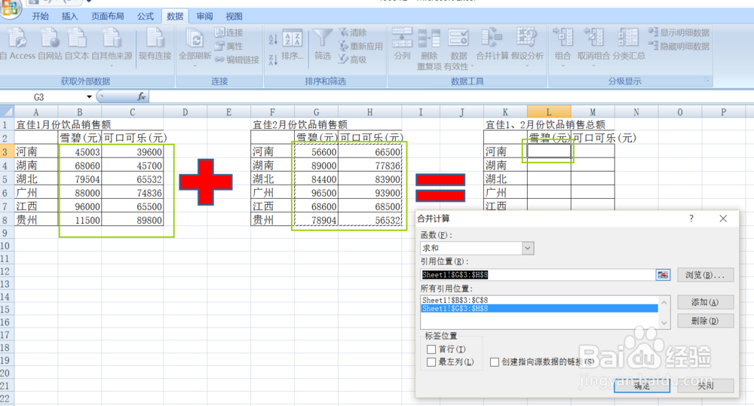This screenshot has height=406, width=754.
Task: Click the 全部刷新 refresh icon
Action: pyautogui.click(x=195, y=46)
